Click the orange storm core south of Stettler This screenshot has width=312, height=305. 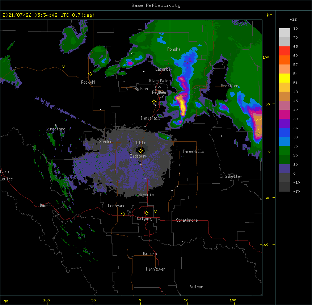coord(258,125)
